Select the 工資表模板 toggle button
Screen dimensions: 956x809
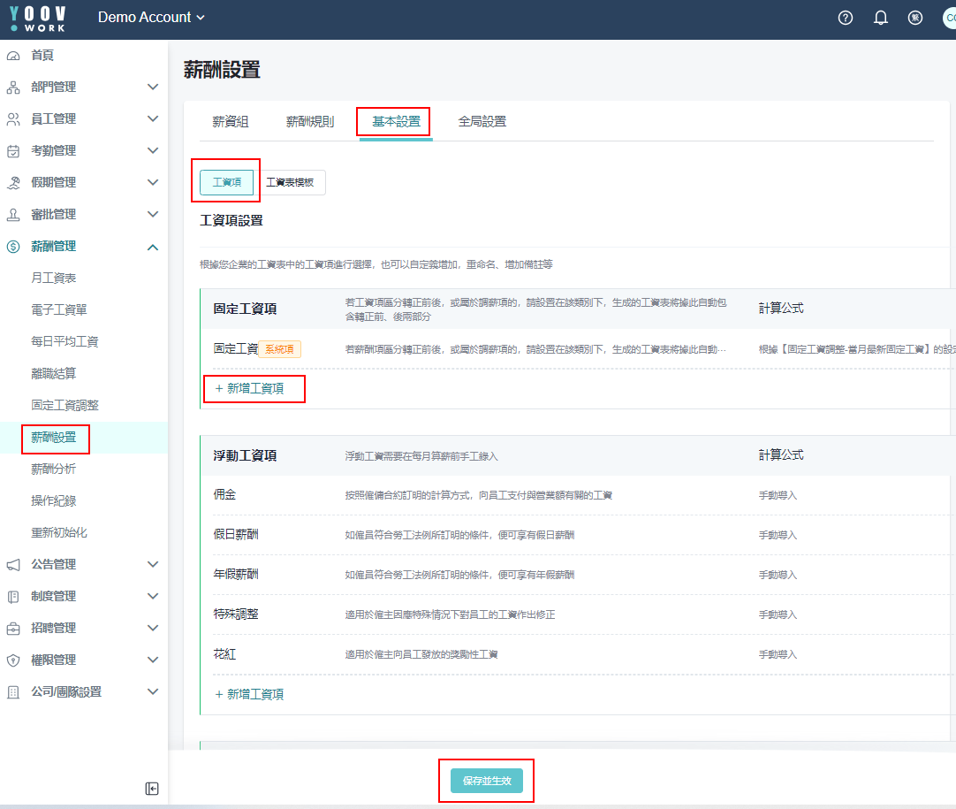click(290, 182)
